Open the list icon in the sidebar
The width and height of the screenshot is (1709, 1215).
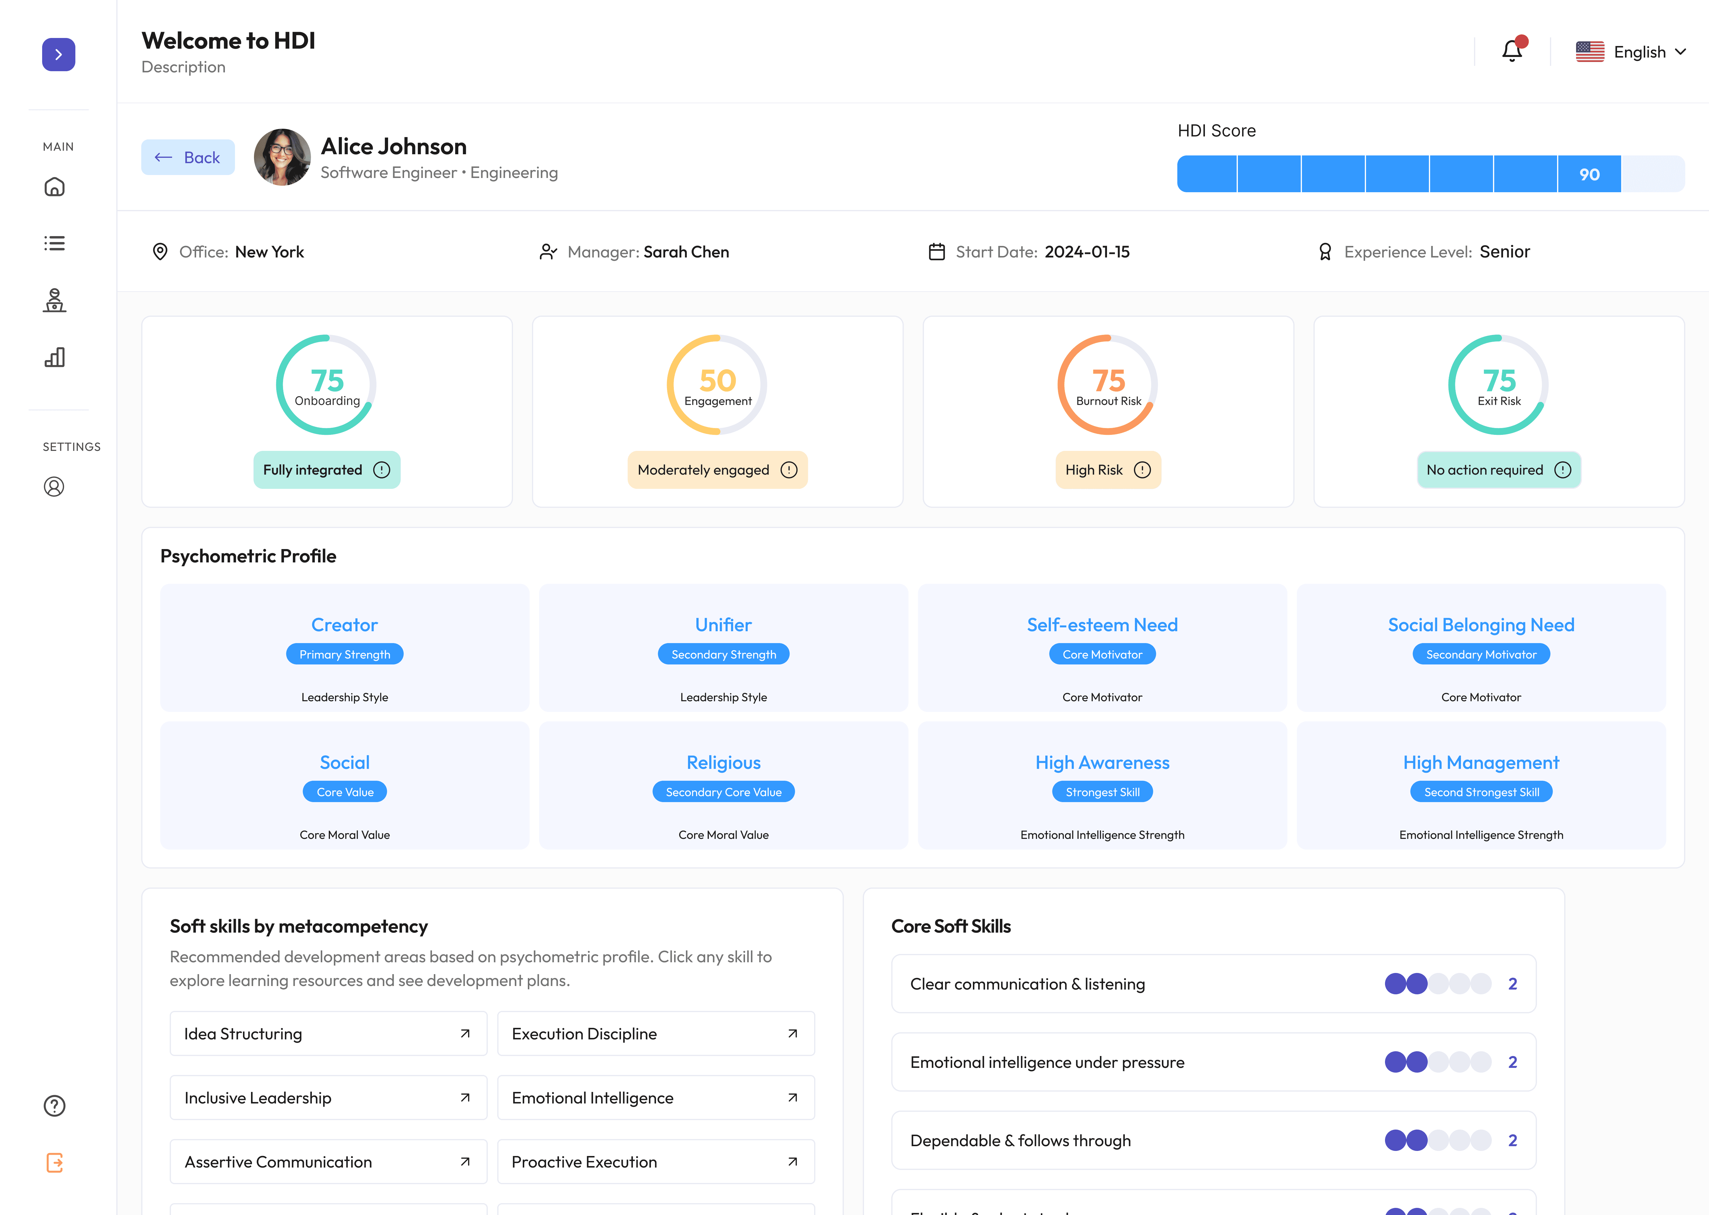tap(54, 243)
